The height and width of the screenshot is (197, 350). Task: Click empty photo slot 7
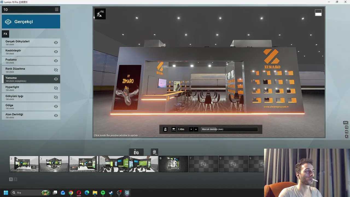[203, 164]
